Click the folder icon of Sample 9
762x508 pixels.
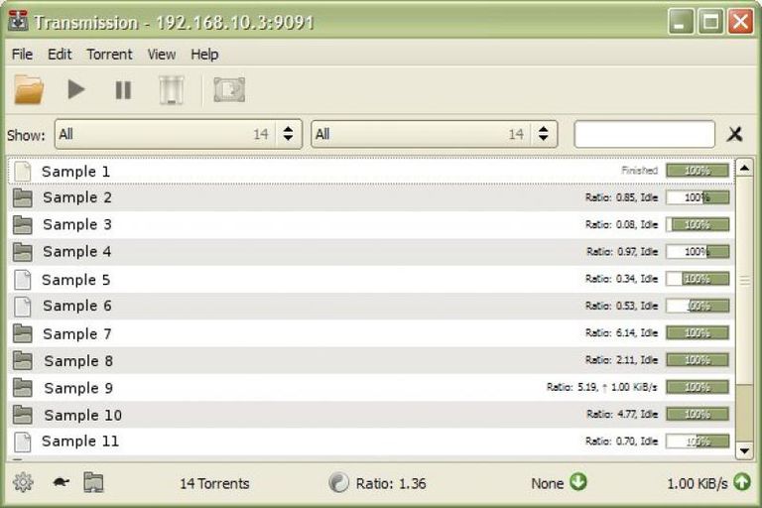pyautogui.click(x=23, y=388)
